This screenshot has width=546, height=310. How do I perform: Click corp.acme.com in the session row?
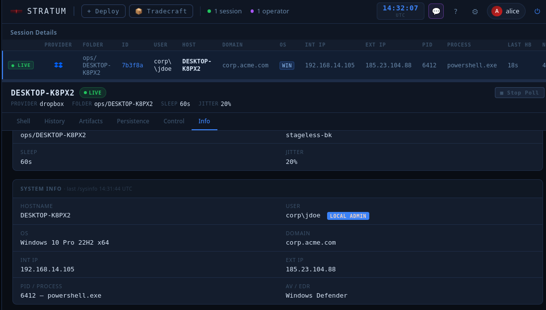[x=246, y=65]
